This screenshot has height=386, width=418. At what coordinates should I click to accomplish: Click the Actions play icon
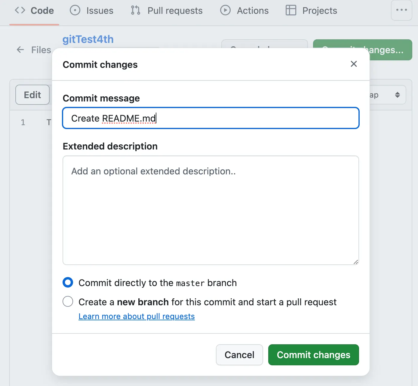click(225, 10)
